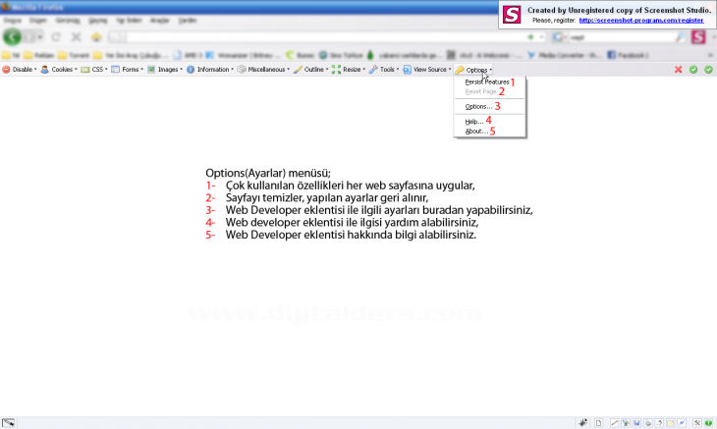Open the Resize toolbar menu
Screen dimensions: 717x429
pos(352,70)
